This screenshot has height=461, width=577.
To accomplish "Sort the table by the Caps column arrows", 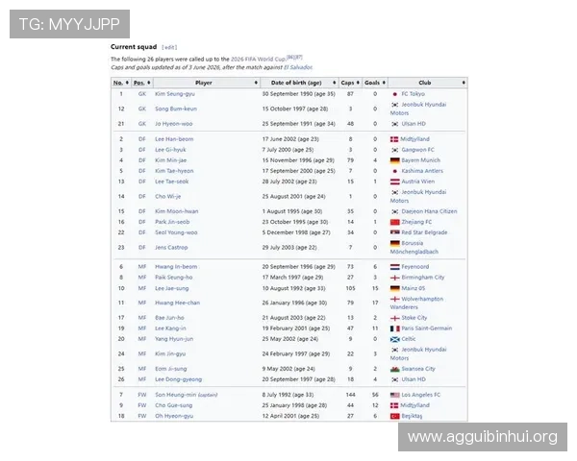I will click(358, 83).
